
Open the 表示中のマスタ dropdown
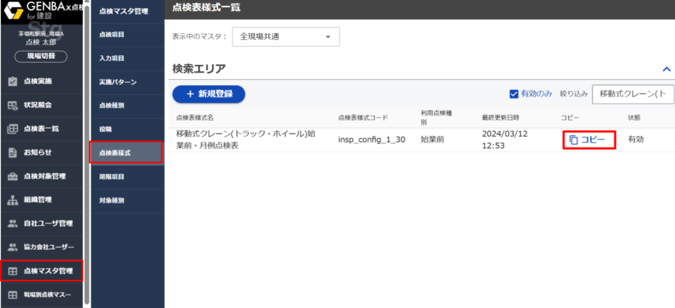tap(285, 37)
